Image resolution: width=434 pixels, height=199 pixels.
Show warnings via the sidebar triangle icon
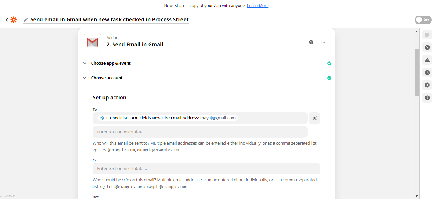tap(427, 60)
